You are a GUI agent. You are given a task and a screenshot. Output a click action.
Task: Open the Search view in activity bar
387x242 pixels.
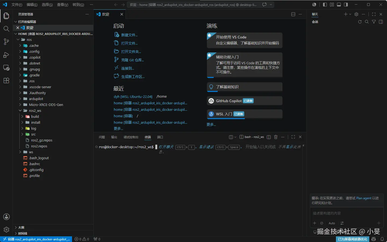[6, 29]
